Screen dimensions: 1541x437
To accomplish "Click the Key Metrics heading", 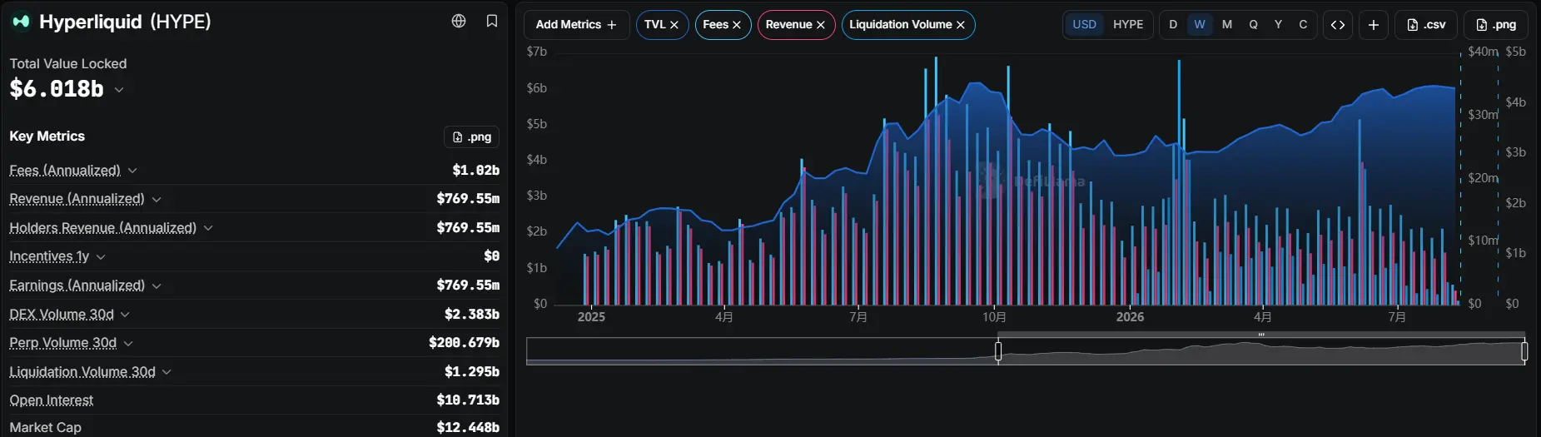I will [x=47, y=137].
